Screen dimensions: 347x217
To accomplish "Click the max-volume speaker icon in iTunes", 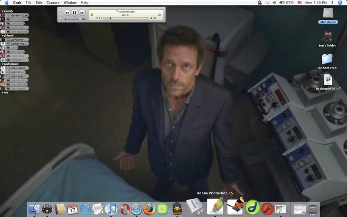I will [x=84, y=19].
